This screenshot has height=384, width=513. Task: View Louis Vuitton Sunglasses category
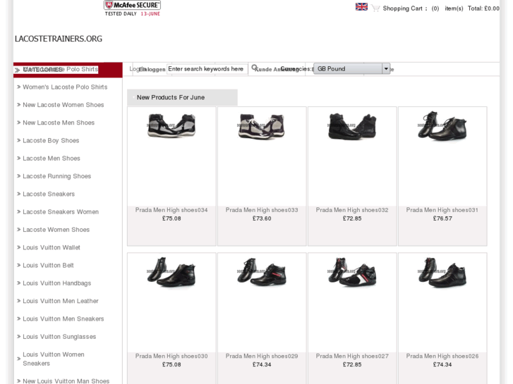tap(59, 337)
